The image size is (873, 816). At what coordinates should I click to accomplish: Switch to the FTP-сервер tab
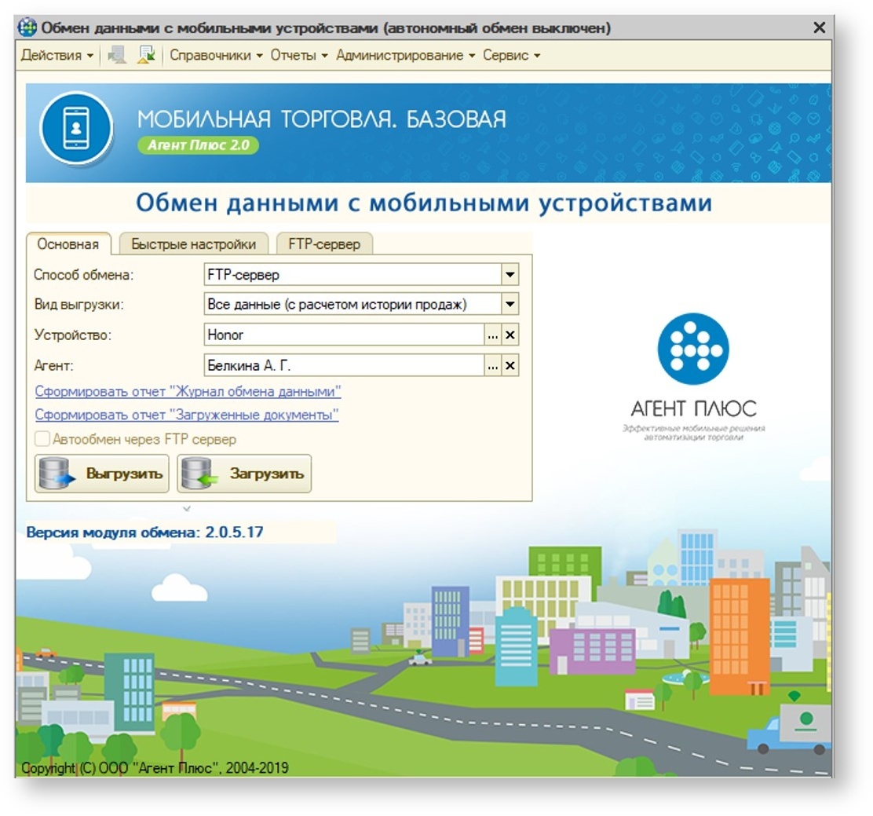(324, 244)
